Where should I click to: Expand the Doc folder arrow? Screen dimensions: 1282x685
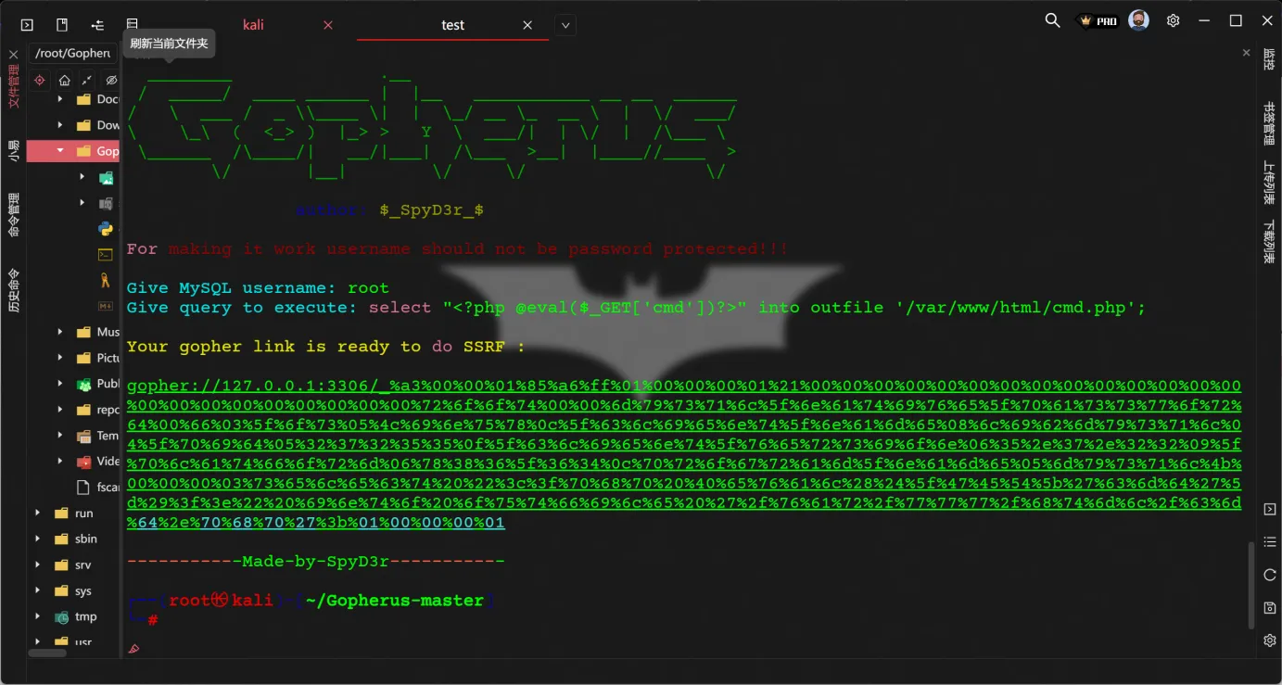click(x=60, y=99)
